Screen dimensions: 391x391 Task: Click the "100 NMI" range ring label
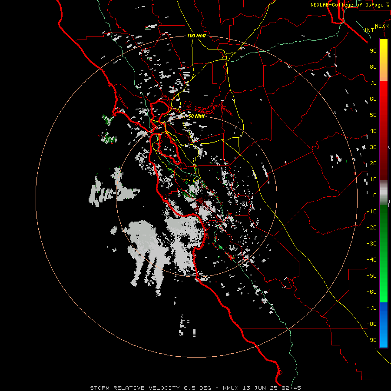pyautogui.click(x=196, y=36)
